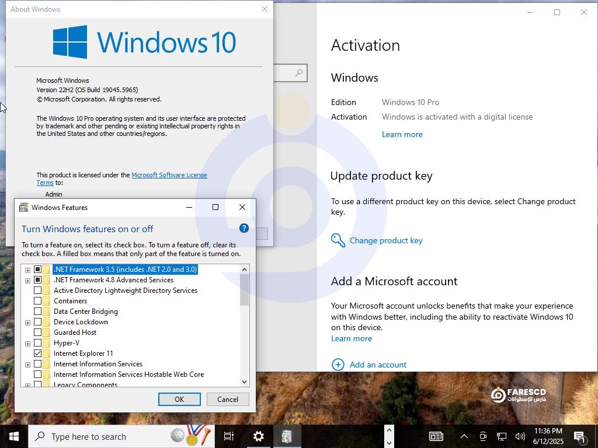Open the Settings gear on the taskbar
The width and height of the screenshot is (598, 448).
[x=259, y=436]
